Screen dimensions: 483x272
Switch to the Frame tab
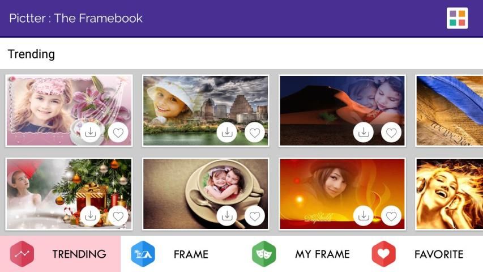tap(181, 254)
